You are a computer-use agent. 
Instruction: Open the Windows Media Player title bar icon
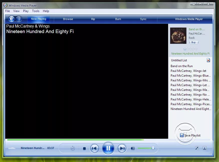tap(6, 5)
